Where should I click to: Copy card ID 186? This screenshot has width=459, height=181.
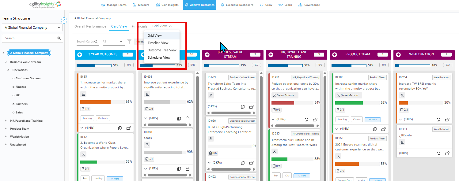coord(375,129)
